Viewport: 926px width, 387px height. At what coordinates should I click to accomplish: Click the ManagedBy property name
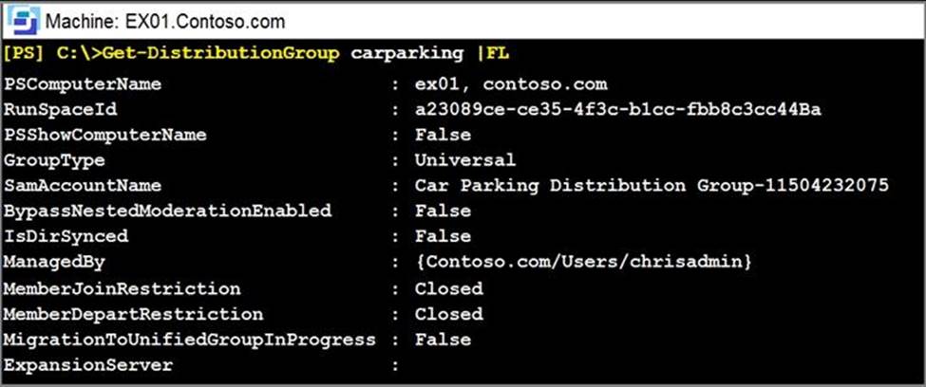(54, 262)
